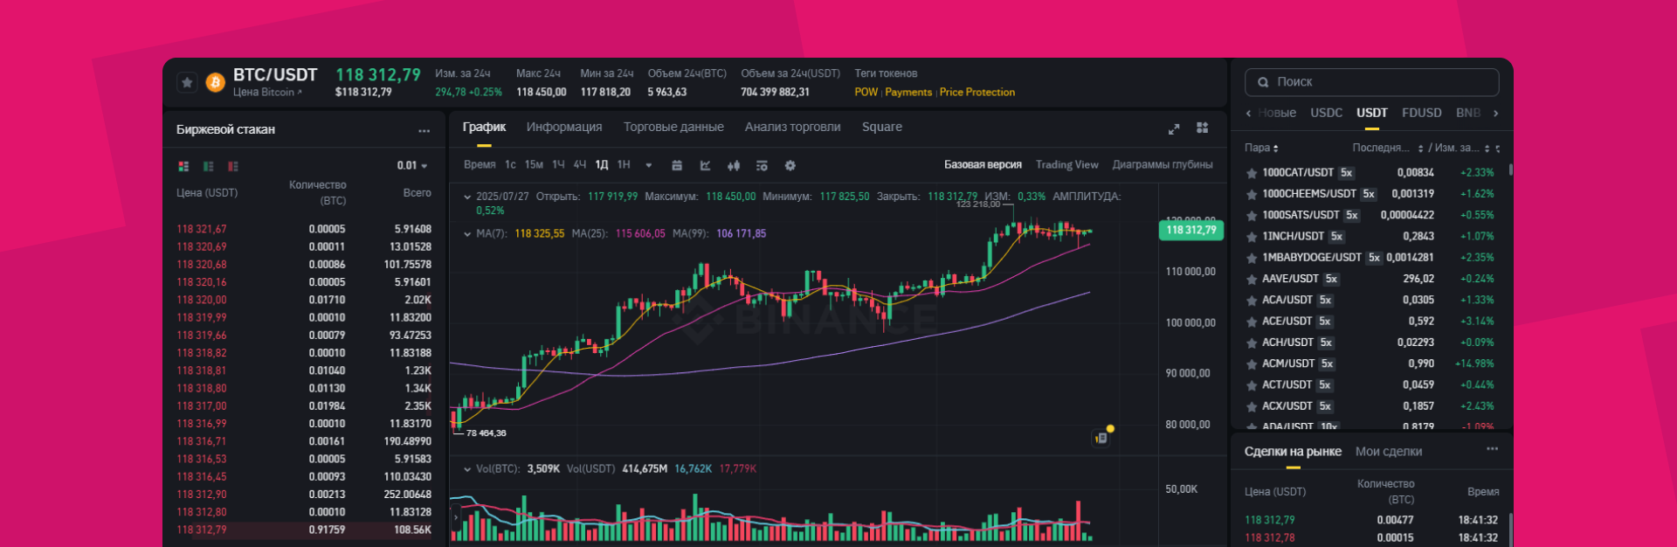Switch to Мои сделки tab
The width and height of the screenshot is (1677, 547).
tap(1388, 452)
